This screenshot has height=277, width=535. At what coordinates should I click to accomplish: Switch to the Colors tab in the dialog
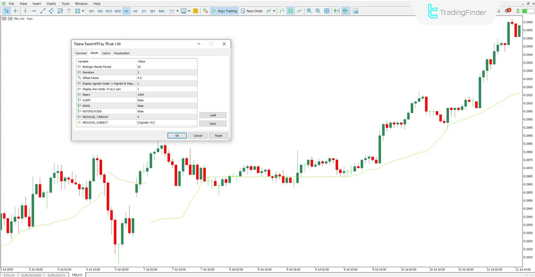point(106,53)
